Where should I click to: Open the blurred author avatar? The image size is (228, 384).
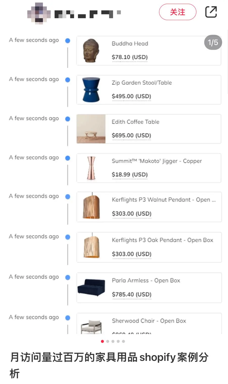39,13
